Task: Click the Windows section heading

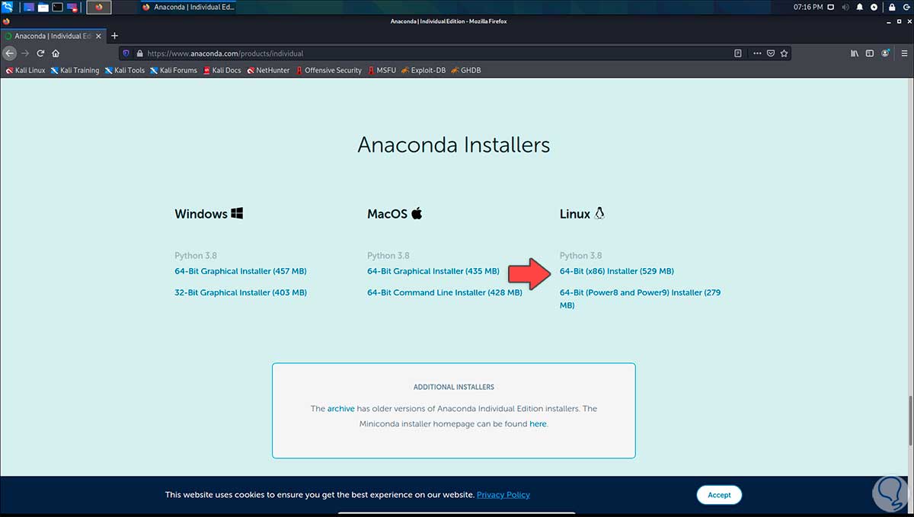Action: click(209, 214)
